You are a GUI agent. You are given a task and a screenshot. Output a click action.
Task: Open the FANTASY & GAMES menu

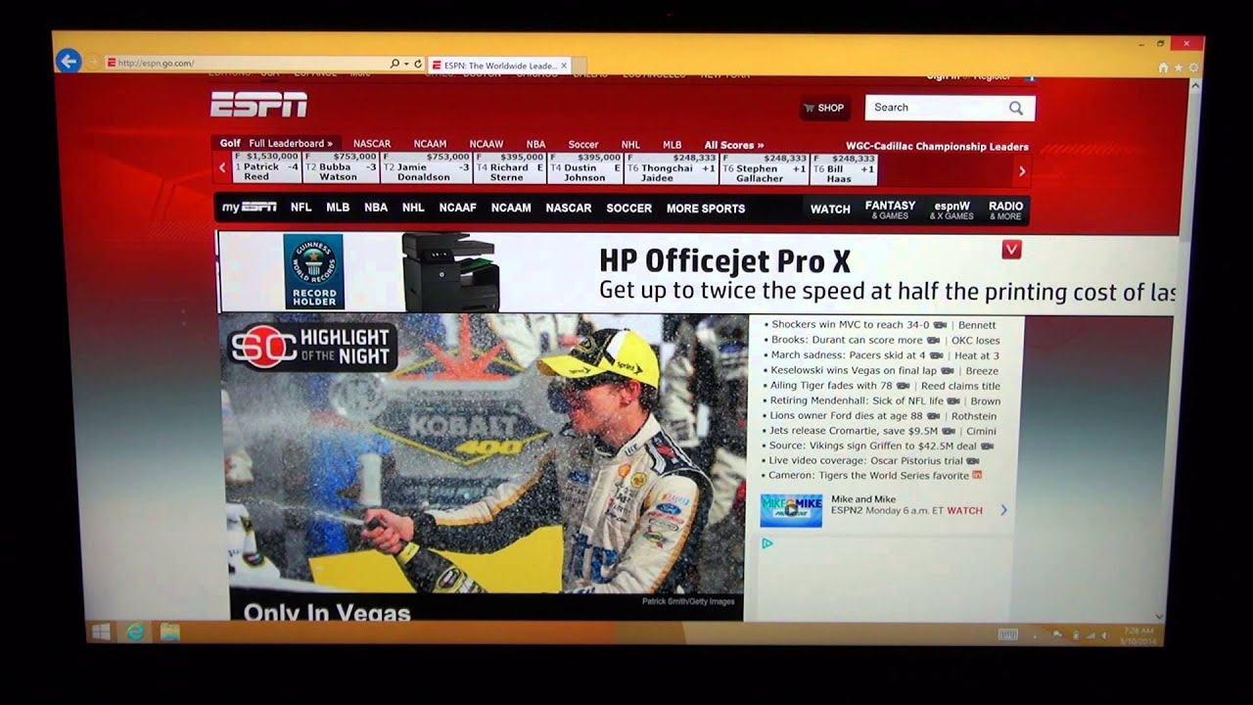890,210
